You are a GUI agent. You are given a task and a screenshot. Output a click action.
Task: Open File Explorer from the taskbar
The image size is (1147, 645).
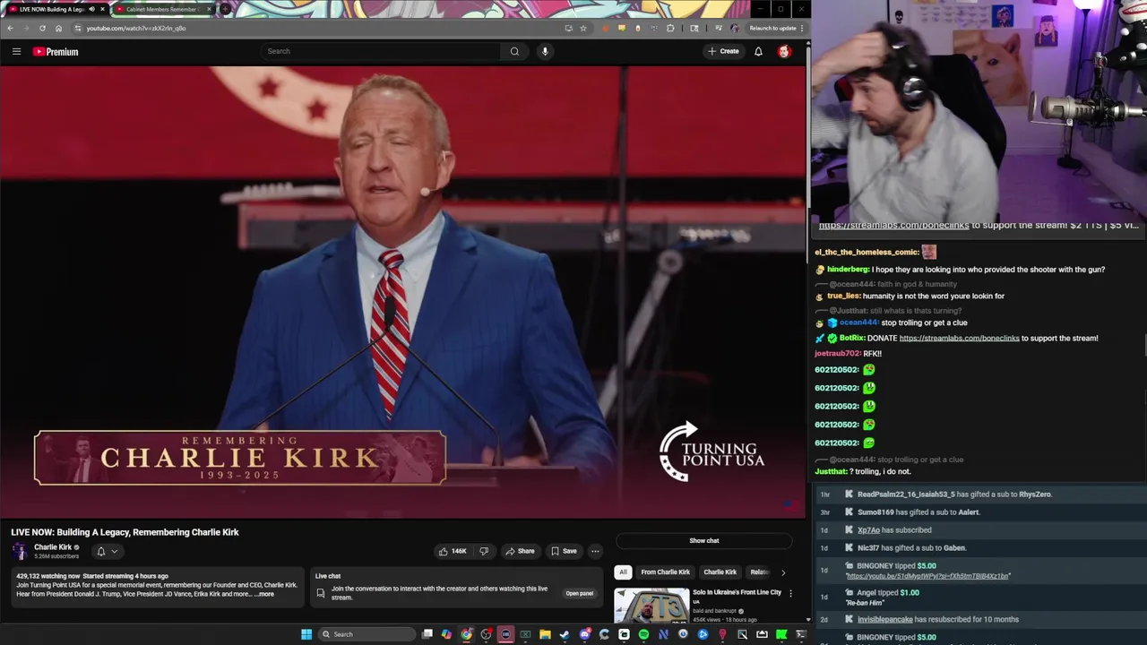[x=545, y=634]
